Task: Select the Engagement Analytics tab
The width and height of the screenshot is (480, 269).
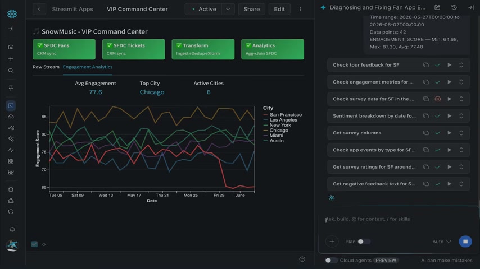Action: [88, 67]
